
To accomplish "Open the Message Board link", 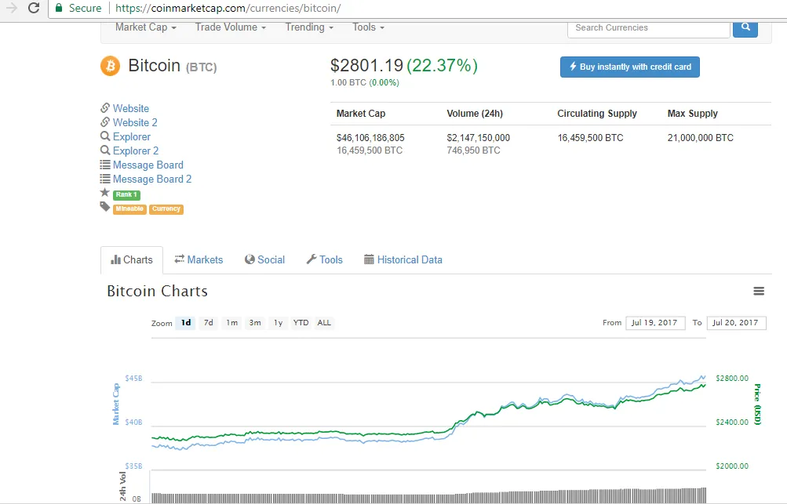I will point(148,165).
